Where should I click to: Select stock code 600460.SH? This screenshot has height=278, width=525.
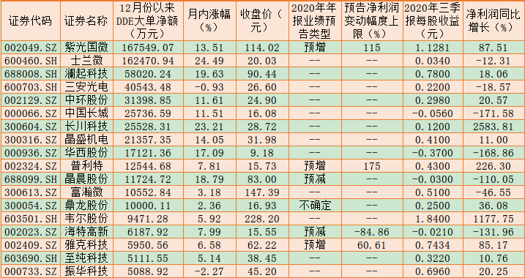click(x=31, y=61)
